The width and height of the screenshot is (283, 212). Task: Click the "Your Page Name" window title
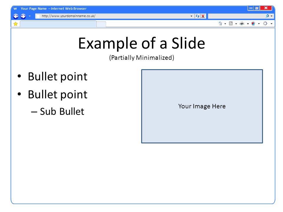(34, 9)
